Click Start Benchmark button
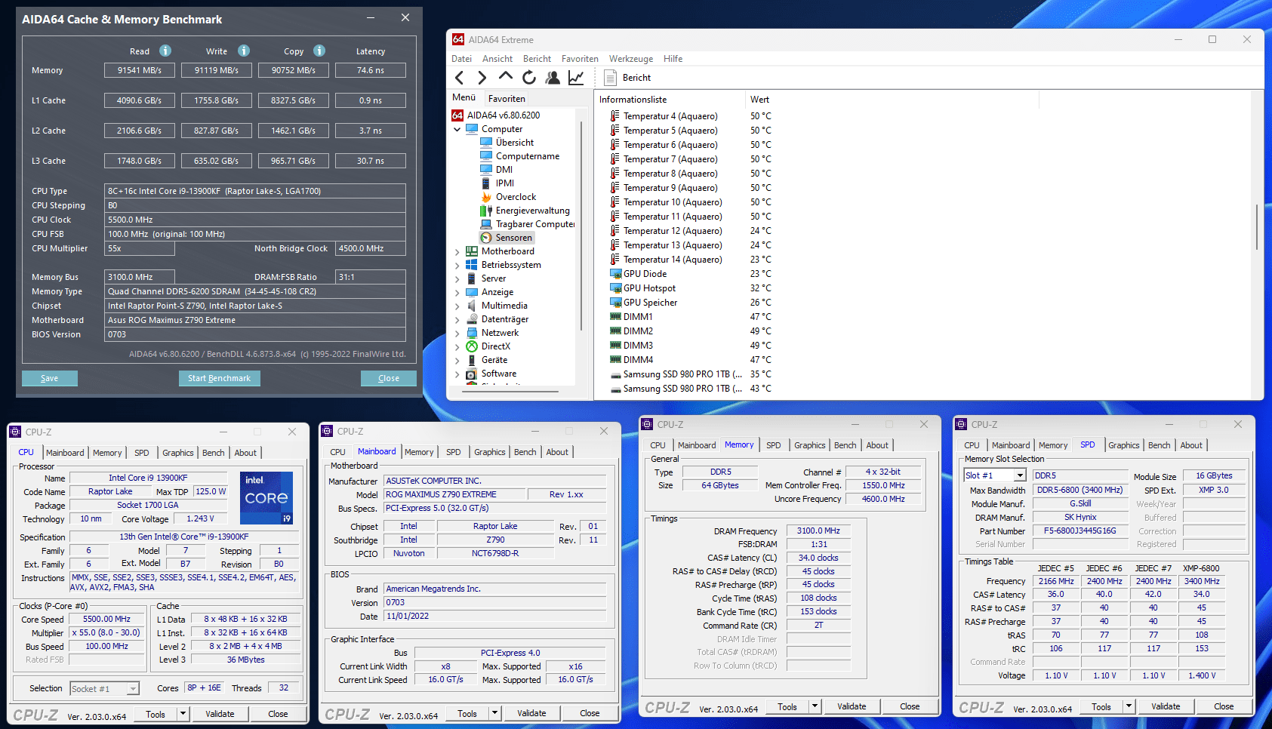 (219, 378)
